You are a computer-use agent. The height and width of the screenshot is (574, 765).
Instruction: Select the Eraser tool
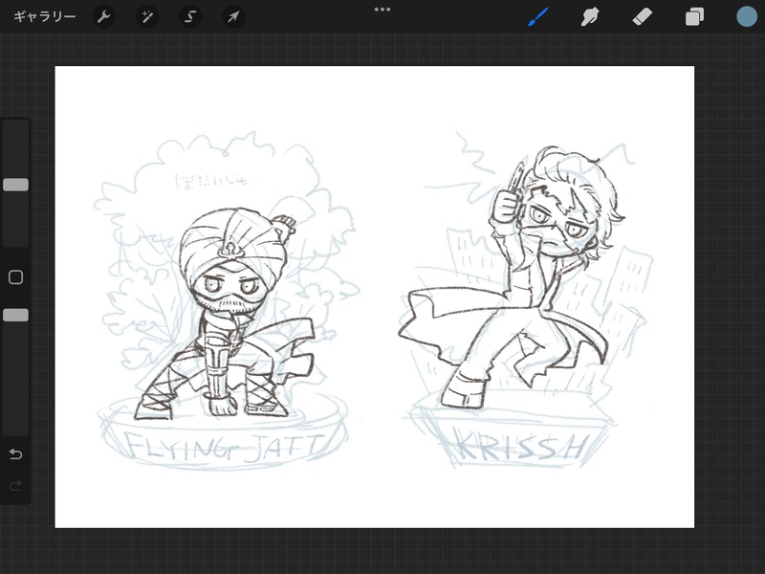point(642,17)
